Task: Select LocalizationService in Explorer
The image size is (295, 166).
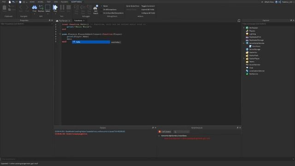Action: 257,71
